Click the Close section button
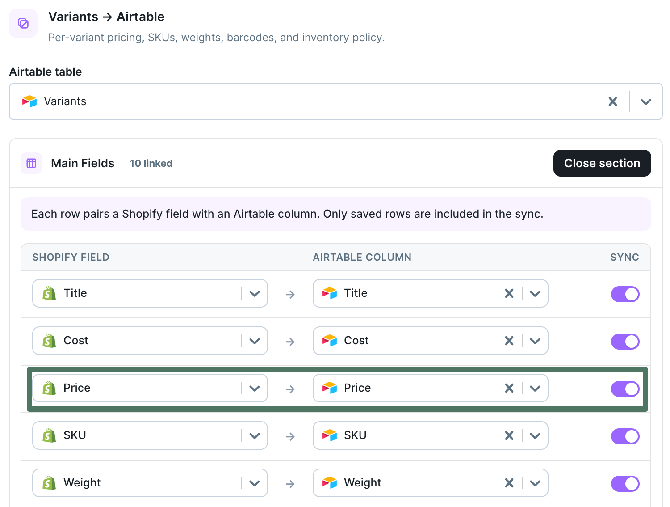Image resolution: width=670 pixels, height=507 pixels. 602,163
